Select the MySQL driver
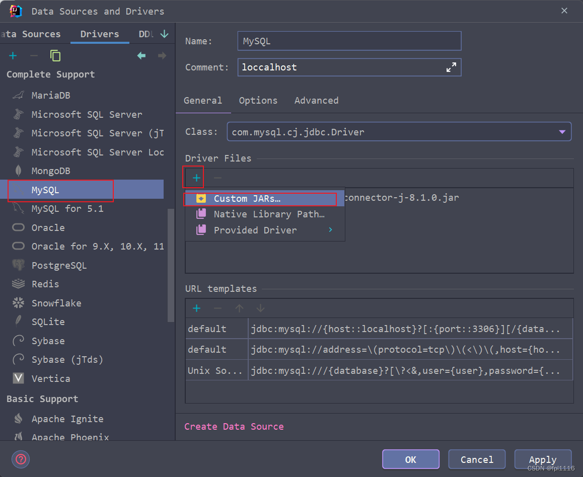This screenshot has width=583, height=477. tap(82, 190)
